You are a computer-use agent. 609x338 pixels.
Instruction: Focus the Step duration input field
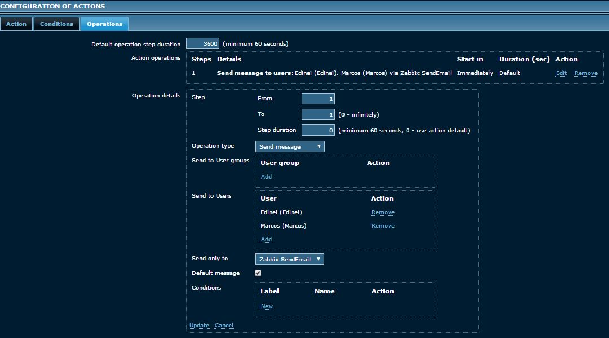(x=318, y=130)
